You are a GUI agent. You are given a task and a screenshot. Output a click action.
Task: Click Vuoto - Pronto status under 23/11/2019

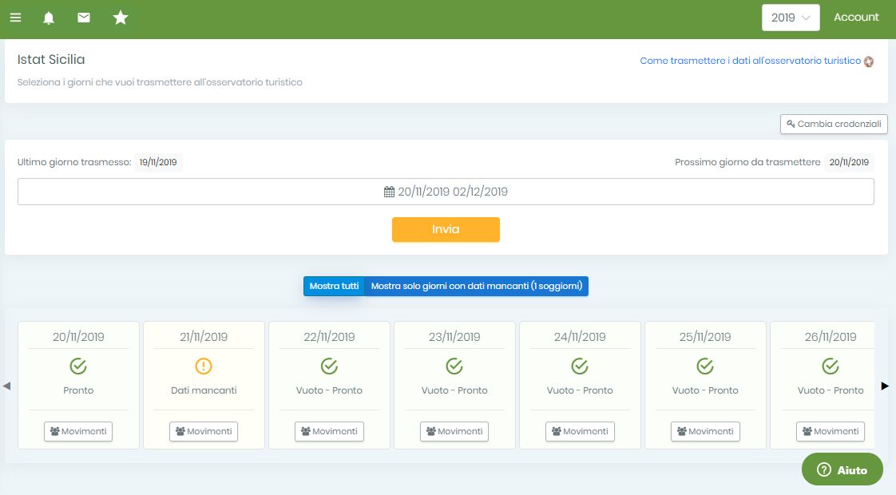coord(454,390)
